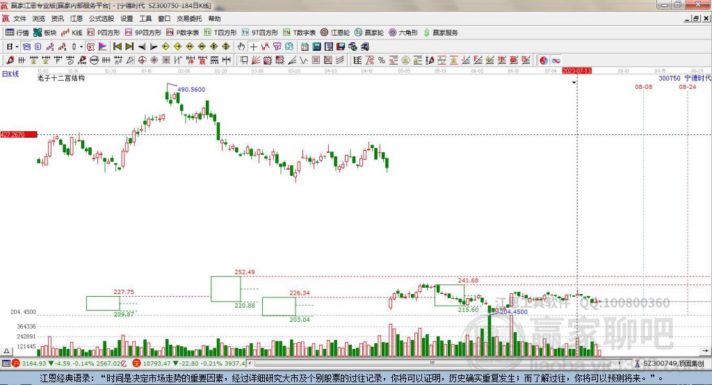712x385 pixels.
Task: Open the 窗口 menu
Action: click(164, 19)
